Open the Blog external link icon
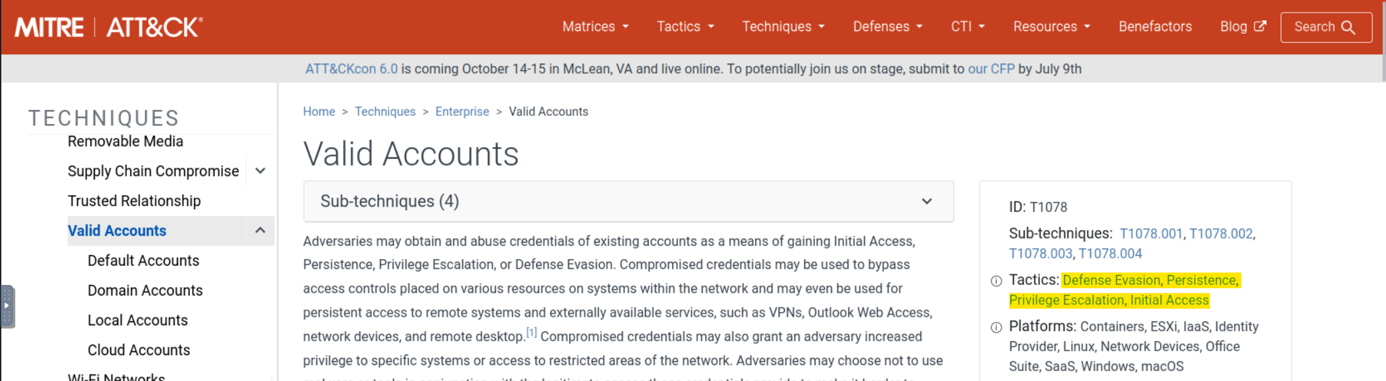Screen dimensions: 1386x381 click(x=1259, y=27)
